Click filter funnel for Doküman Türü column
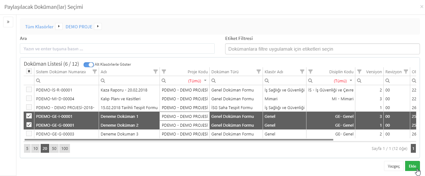This screenshot has width=425, height=176. click(259, 72)
